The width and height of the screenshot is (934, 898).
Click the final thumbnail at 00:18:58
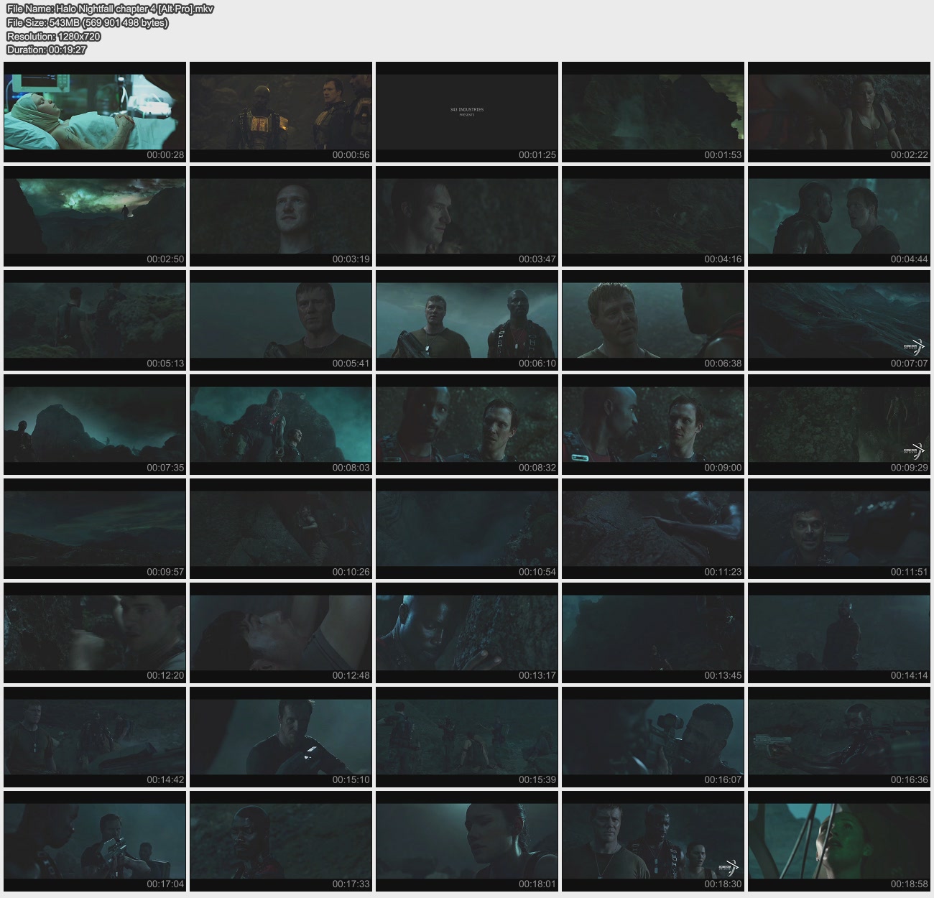[839, 841]
